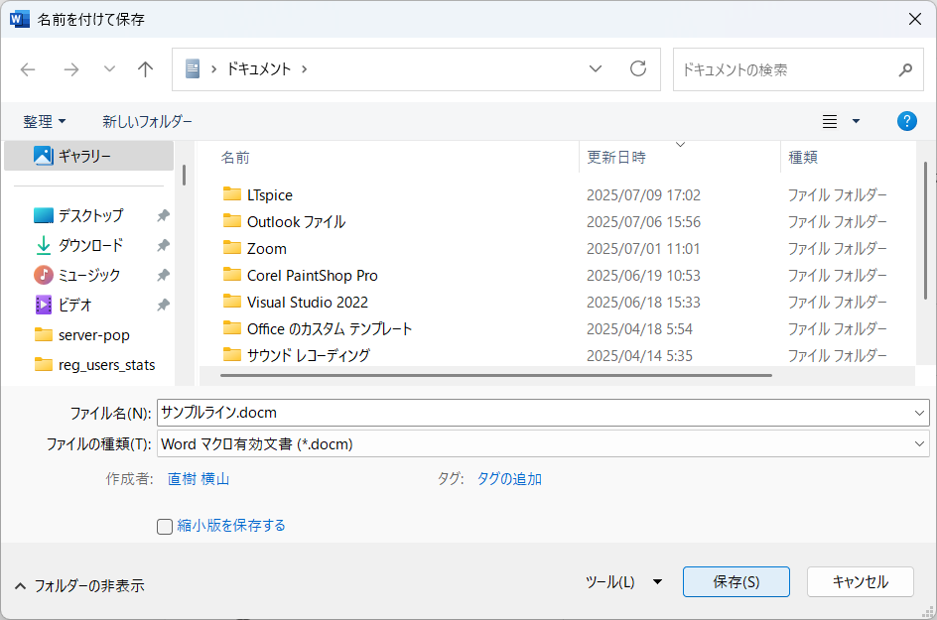This screenshot has height=620, width=937.
Task: Open recent locations chevron
Action: (109, 69)
